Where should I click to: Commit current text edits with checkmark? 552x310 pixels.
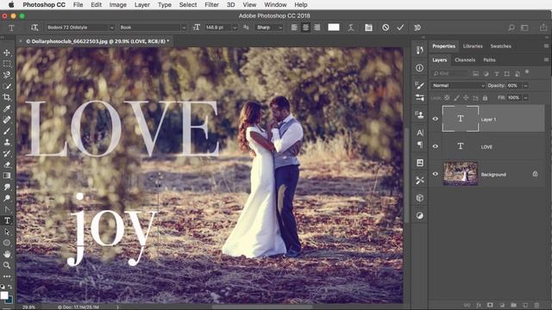400,28
